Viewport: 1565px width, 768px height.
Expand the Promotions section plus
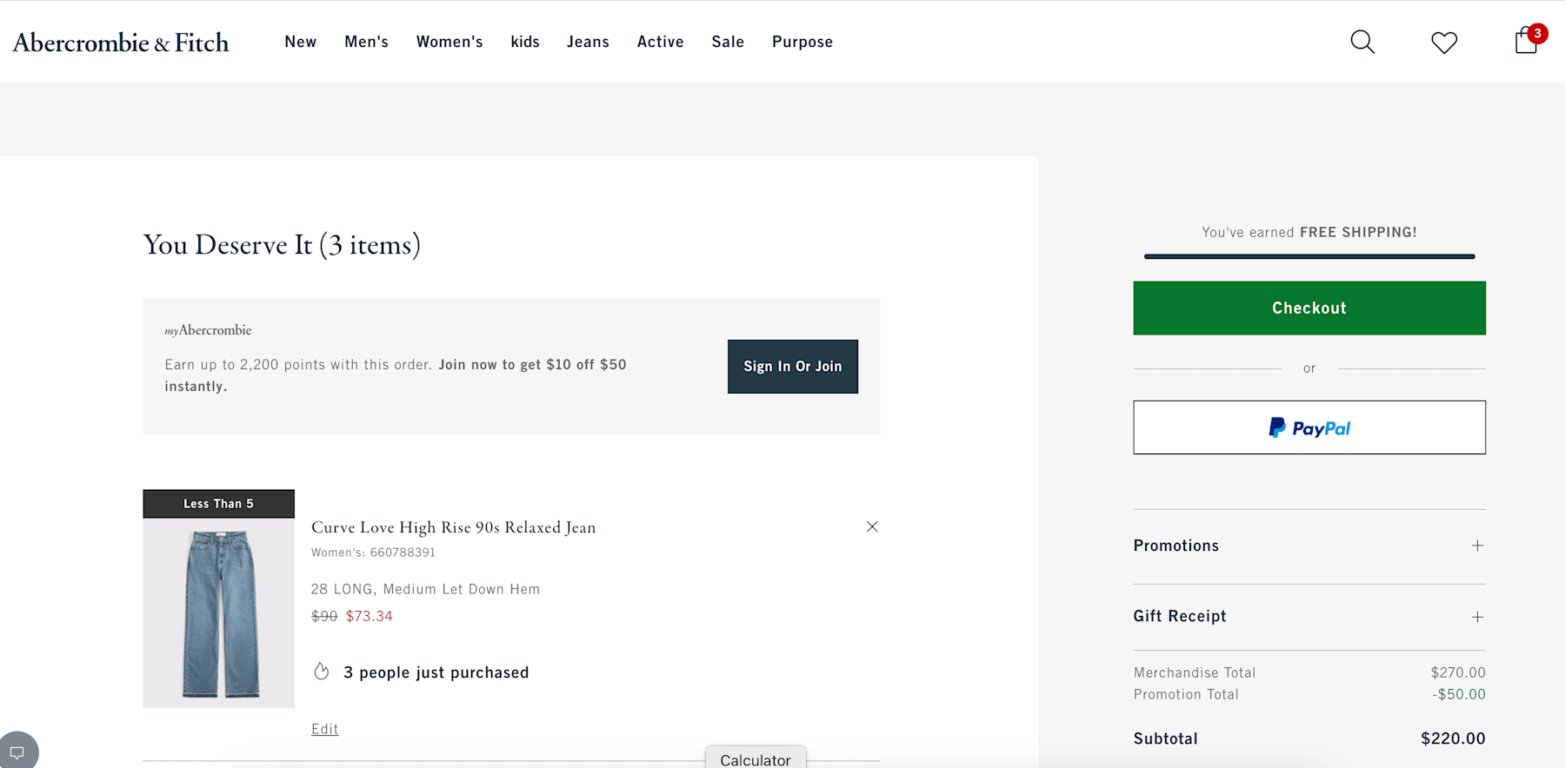pos(1477,546)
